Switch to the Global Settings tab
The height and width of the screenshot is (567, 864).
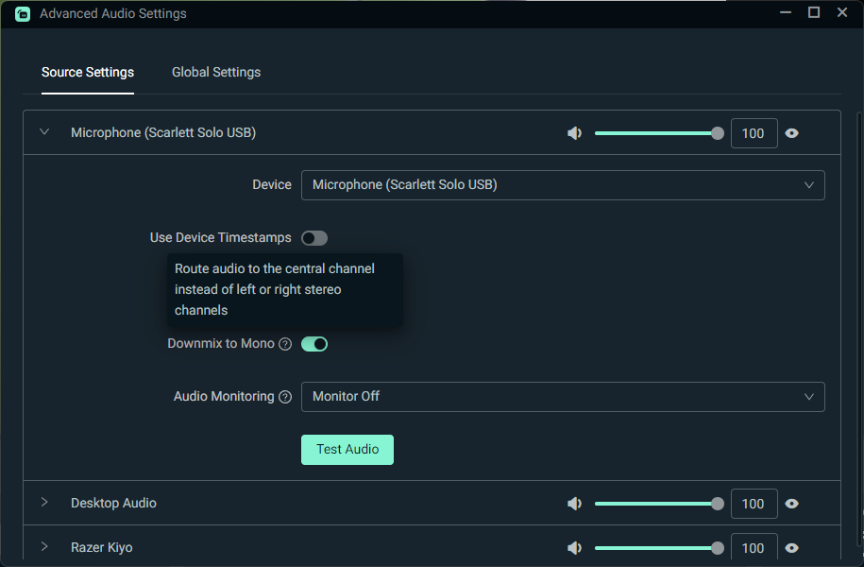215,72
